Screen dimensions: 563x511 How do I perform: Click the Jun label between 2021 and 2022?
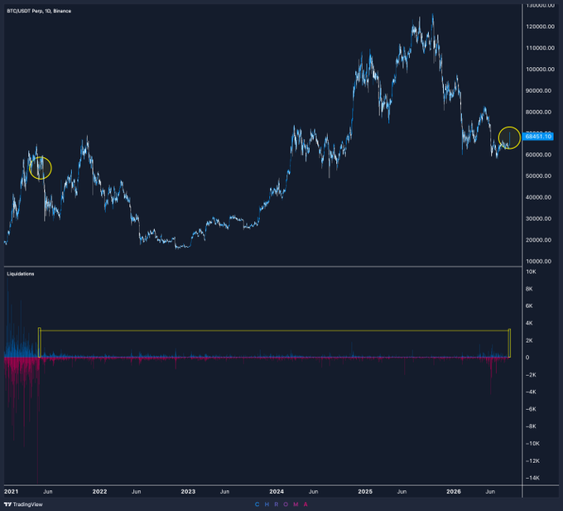[x=48, y=492]
